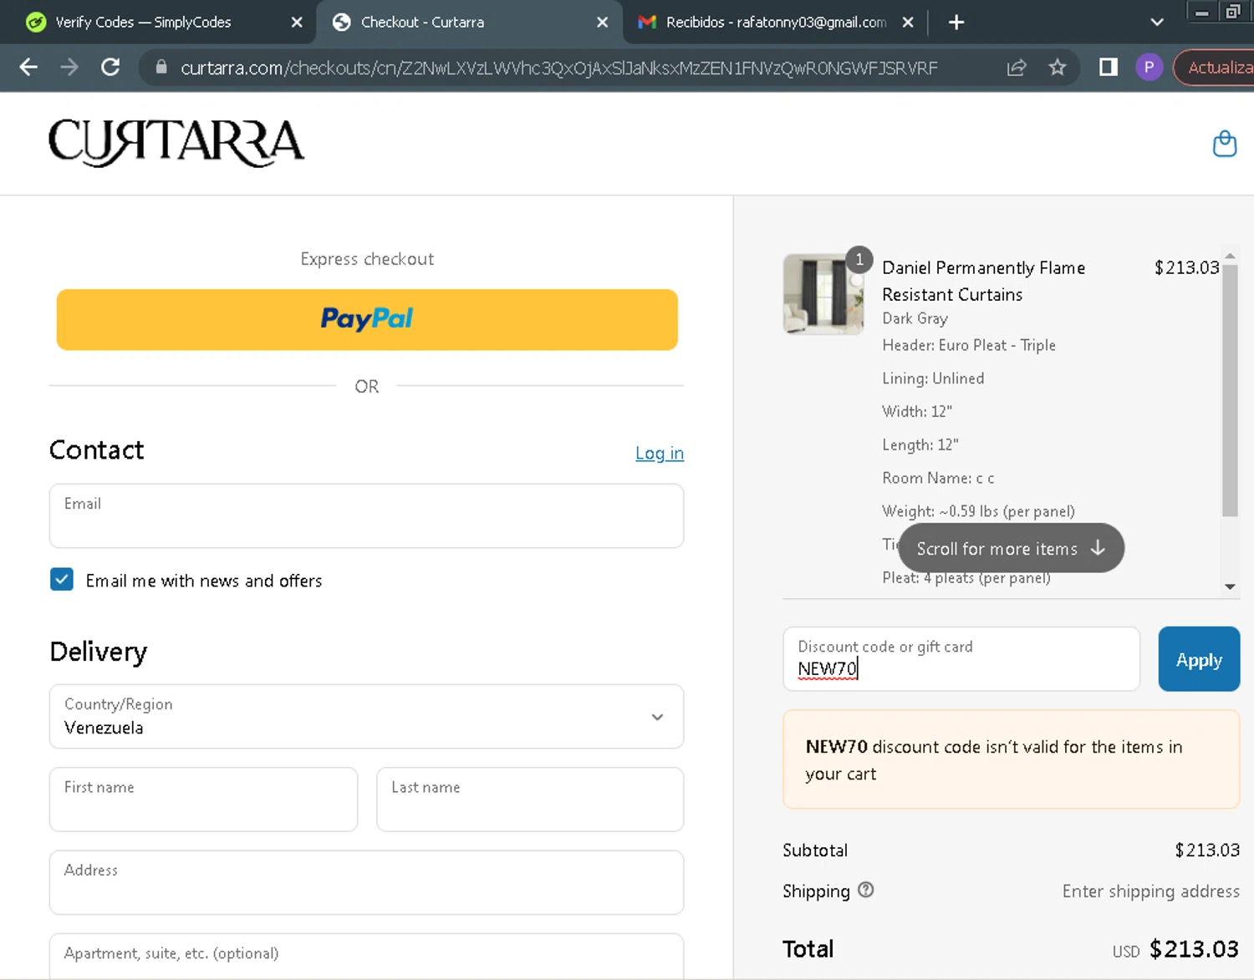Image resolution: width=1254 pixels, height=980 pixels.
Task: Click the Express checkout heading
Action: click(367, 259)
